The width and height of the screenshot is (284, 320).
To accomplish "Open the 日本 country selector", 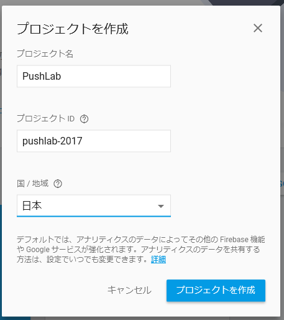I will tap(94, 205).
